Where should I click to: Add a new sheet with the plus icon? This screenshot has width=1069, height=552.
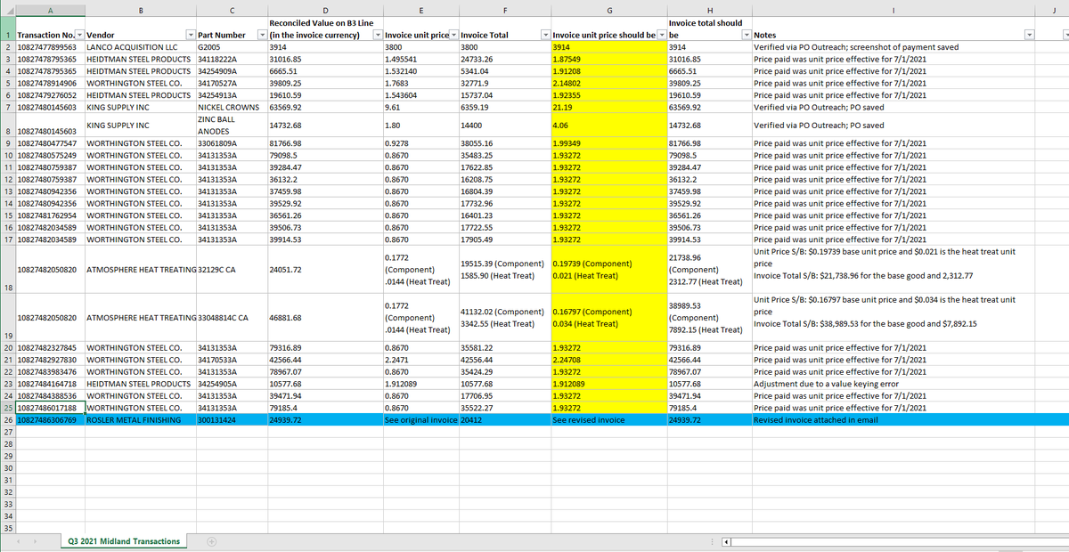tap(211, 541)
